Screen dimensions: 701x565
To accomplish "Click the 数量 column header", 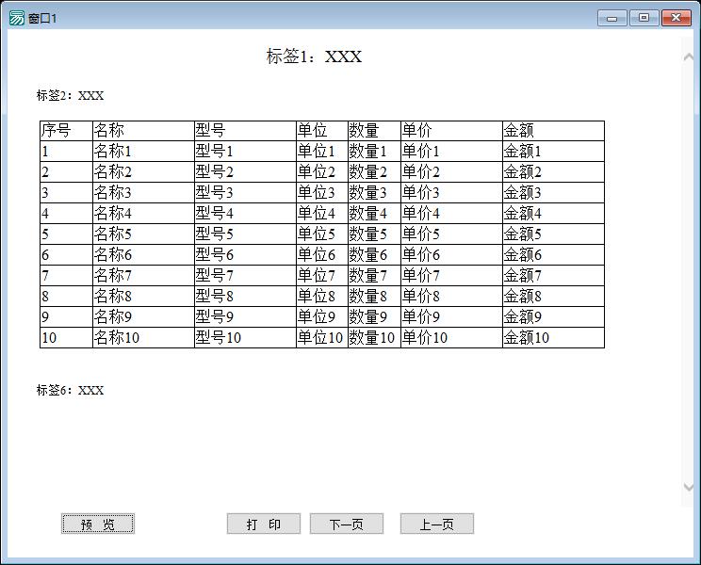I will [x=375, y=131].
